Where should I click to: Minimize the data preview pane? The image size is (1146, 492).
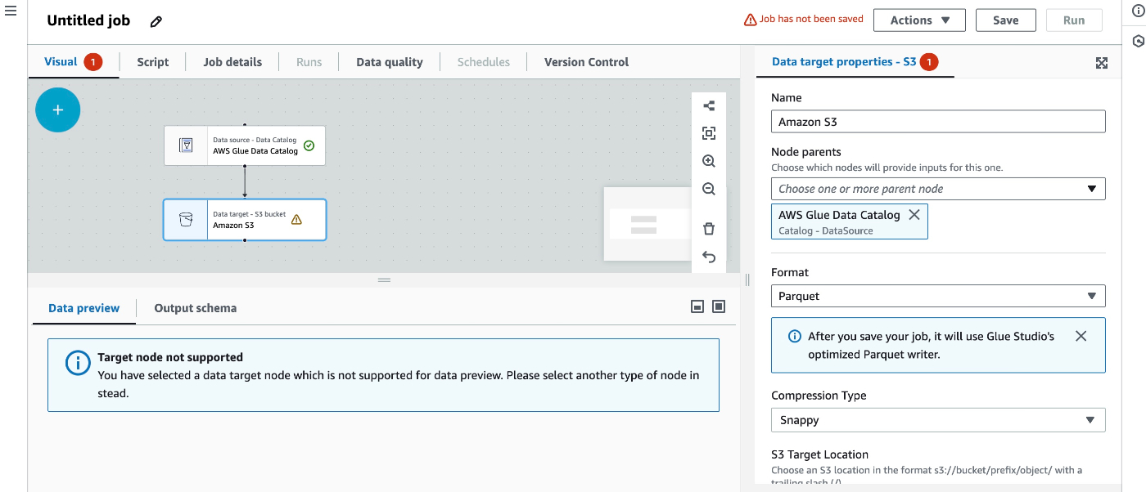click(x=697, y=306)
